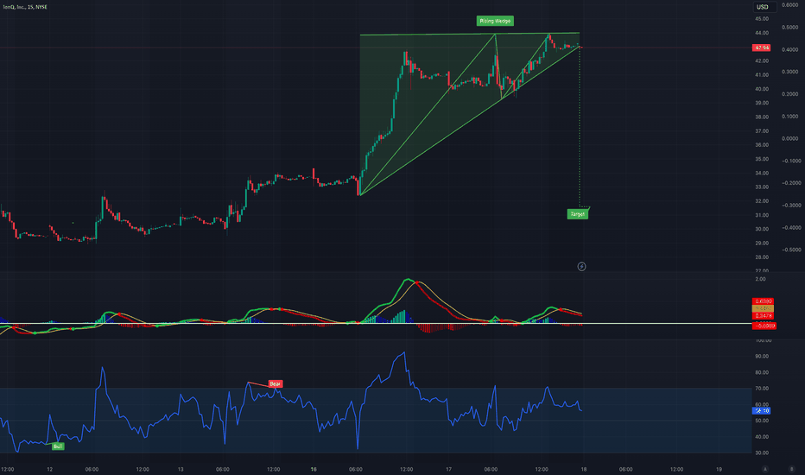Screen dimensions: 805x475
Task: Click the green 'Target' label
Action: point(578,214)
